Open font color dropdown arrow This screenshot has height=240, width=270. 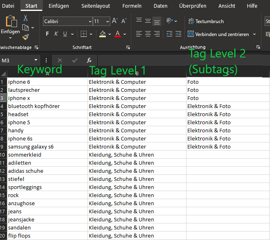(x=125, y=34)
